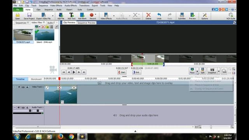The height and width of the screenshot is (140, 249).
Task: Open the Record dropdown arrow
Action: pyautogui.click(x=96, y=14)
